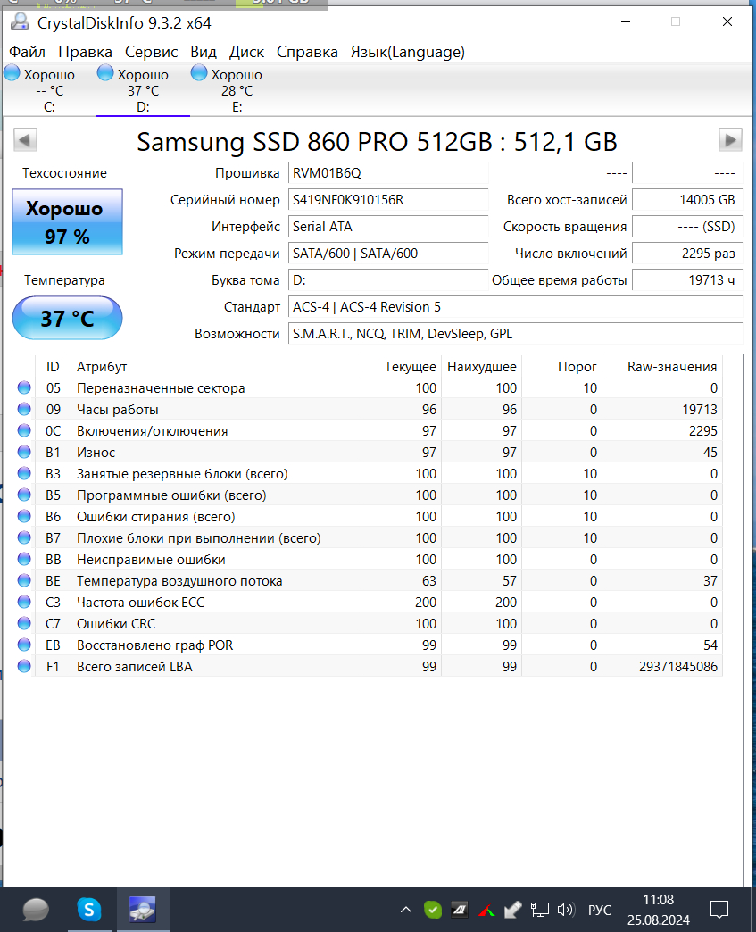This screenshot has height=932, width=756.
Task: Click the green checkmark tray icon
Action: coord(432,911)
